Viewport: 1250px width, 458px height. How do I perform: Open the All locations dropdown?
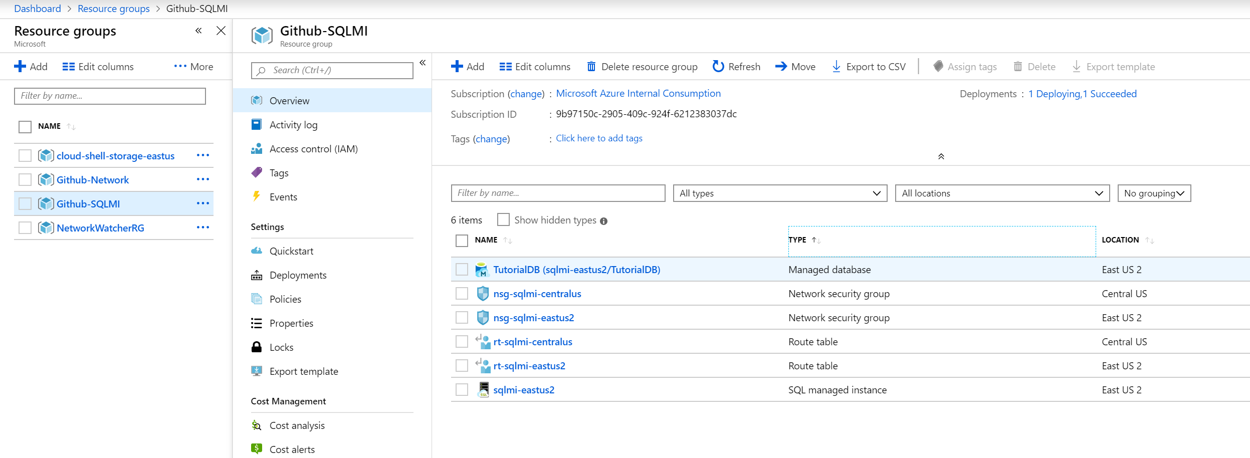point(1003,193)
